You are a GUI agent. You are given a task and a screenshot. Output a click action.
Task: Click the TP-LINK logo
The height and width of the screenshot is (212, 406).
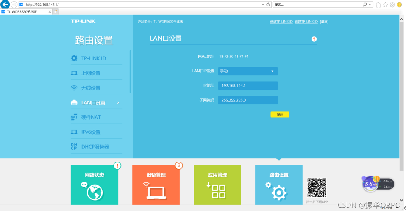pos(83,21)
